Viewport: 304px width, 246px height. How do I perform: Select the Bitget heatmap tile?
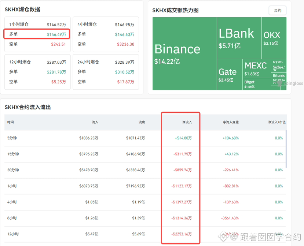257,84
